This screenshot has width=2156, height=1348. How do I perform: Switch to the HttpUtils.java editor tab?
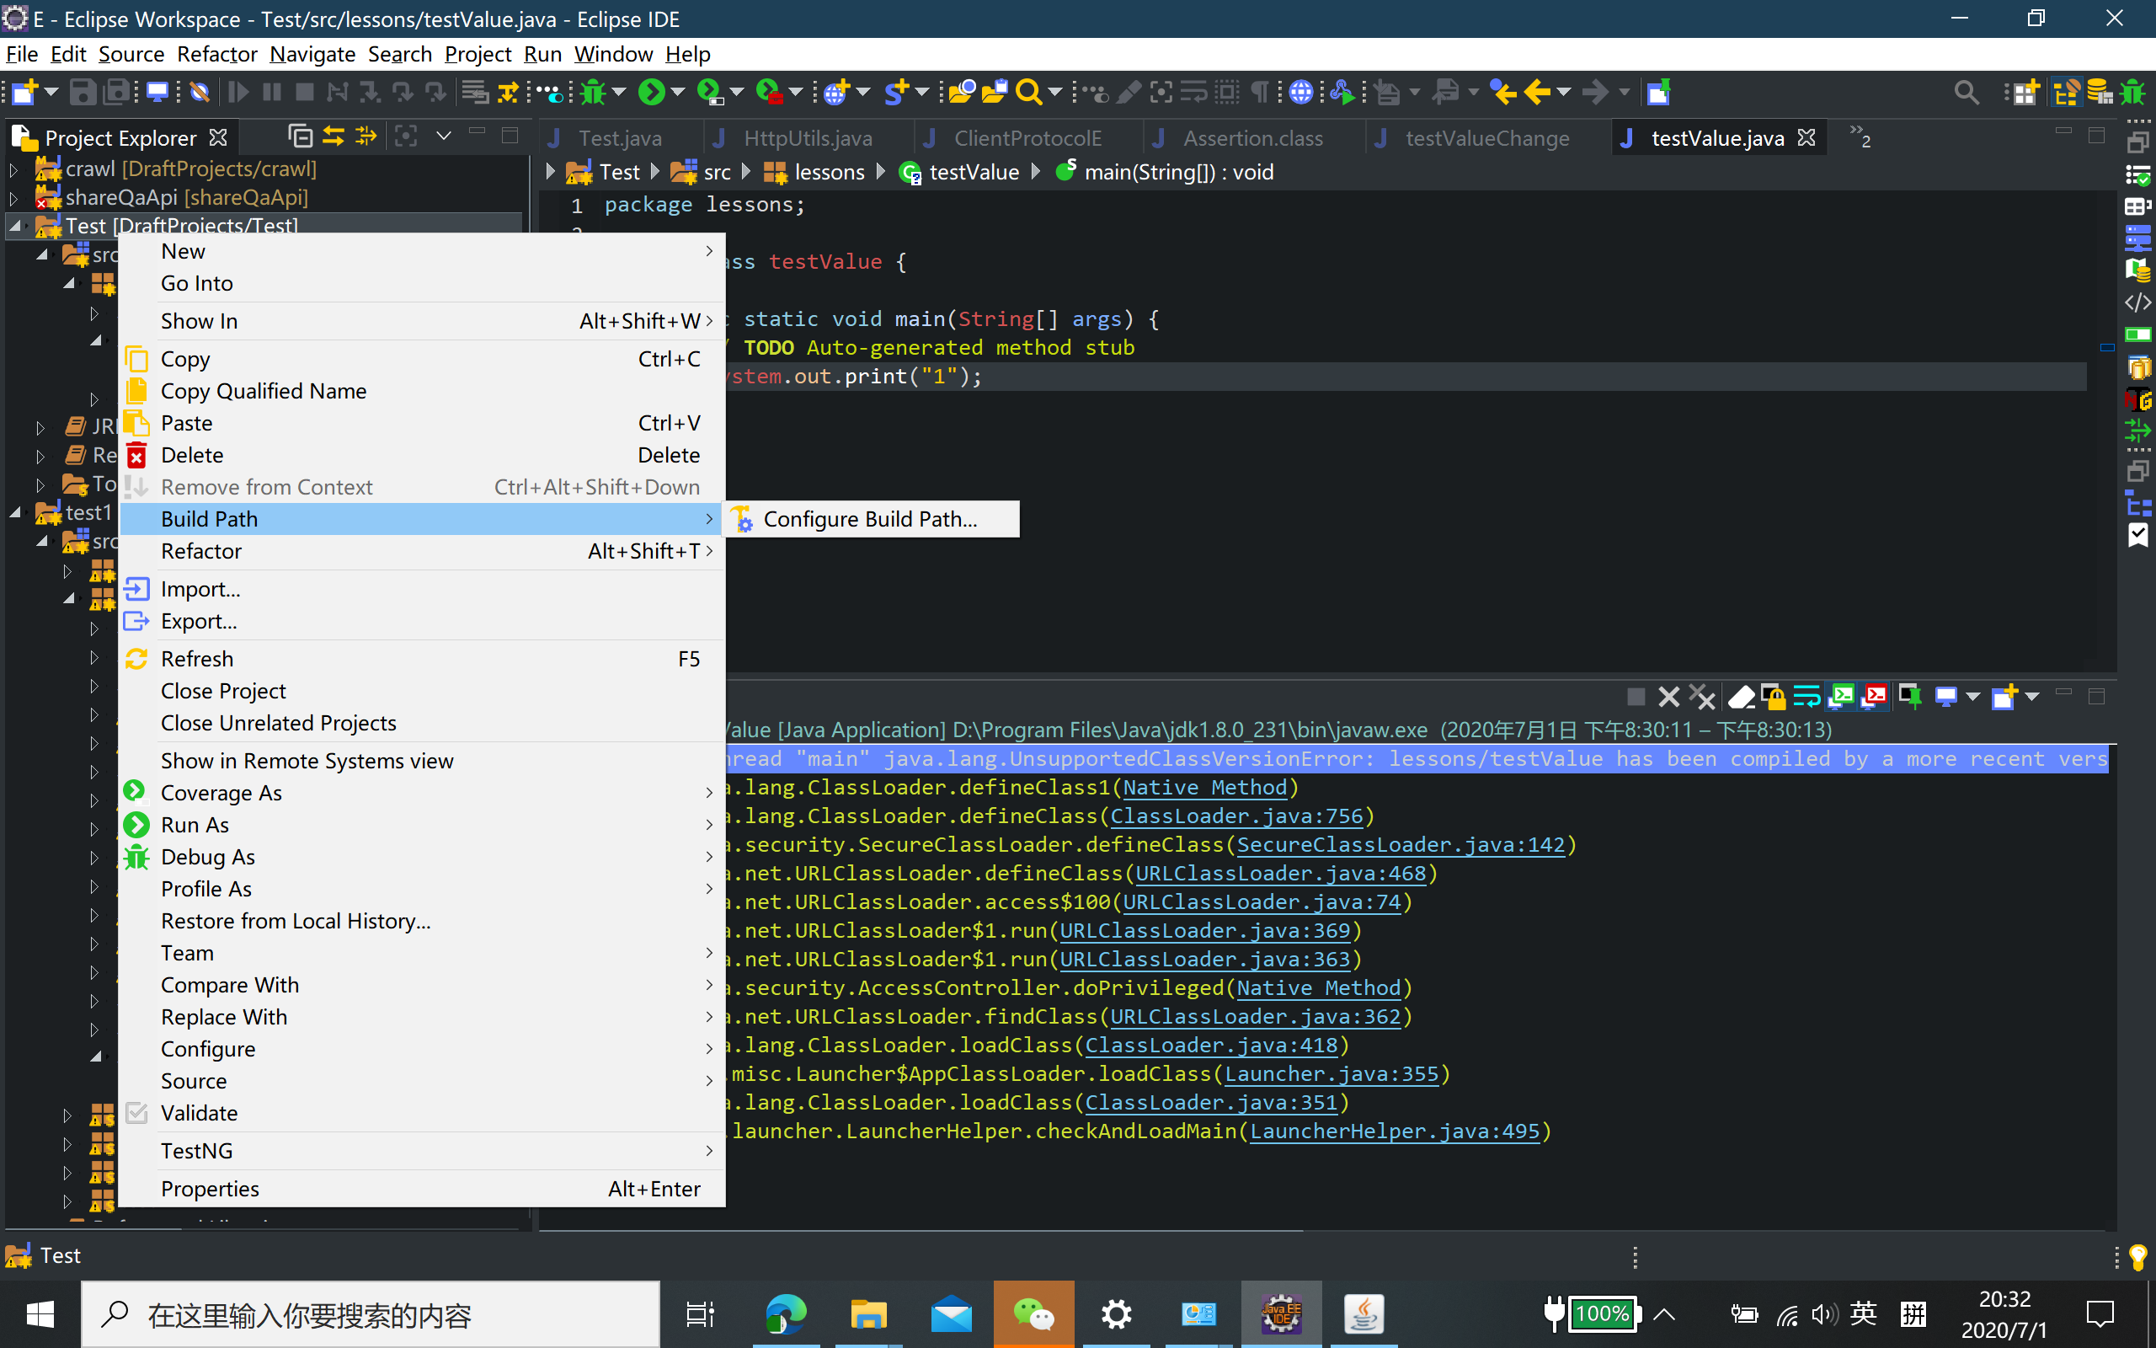[x=807, y=138]
